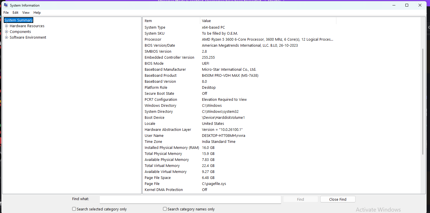430x213 pixels.
Task: Click the BIOS Mode item
Action: (x=154, y=64)
